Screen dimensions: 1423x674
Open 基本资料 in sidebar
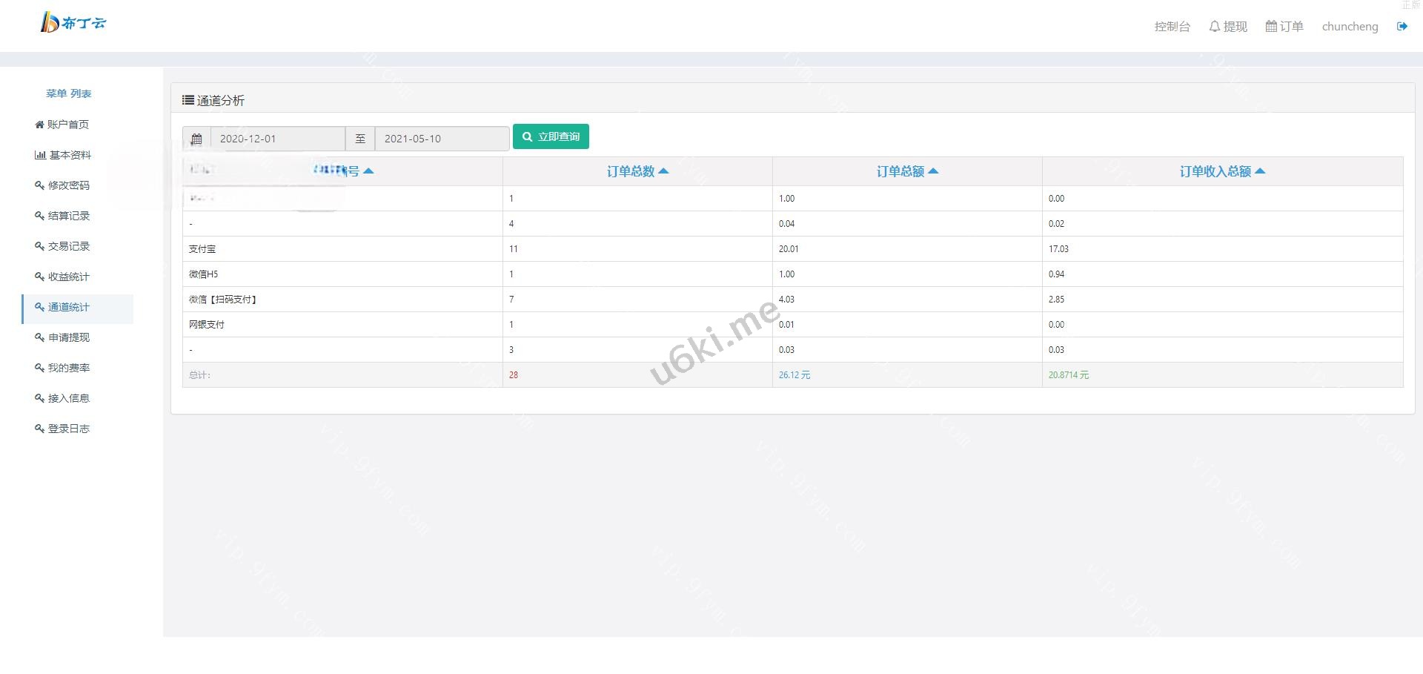(64, 155)
